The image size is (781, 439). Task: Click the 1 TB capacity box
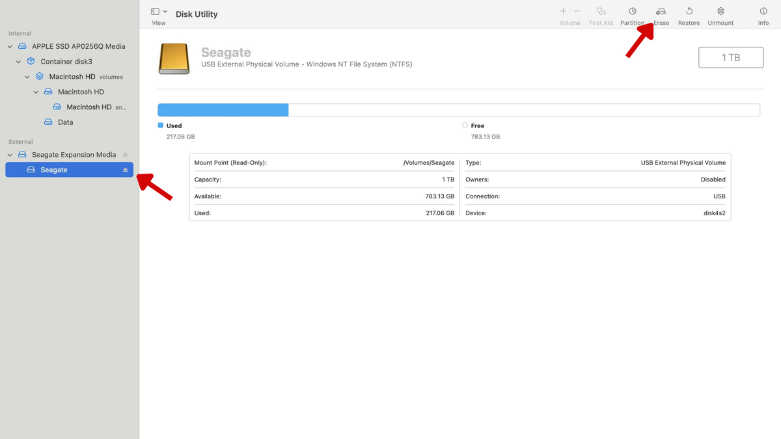click(x=730, y=57)
